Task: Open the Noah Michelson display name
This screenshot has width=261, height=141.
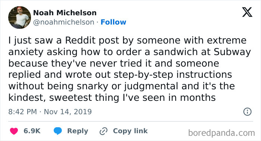Action: click(x=65, y=13)
